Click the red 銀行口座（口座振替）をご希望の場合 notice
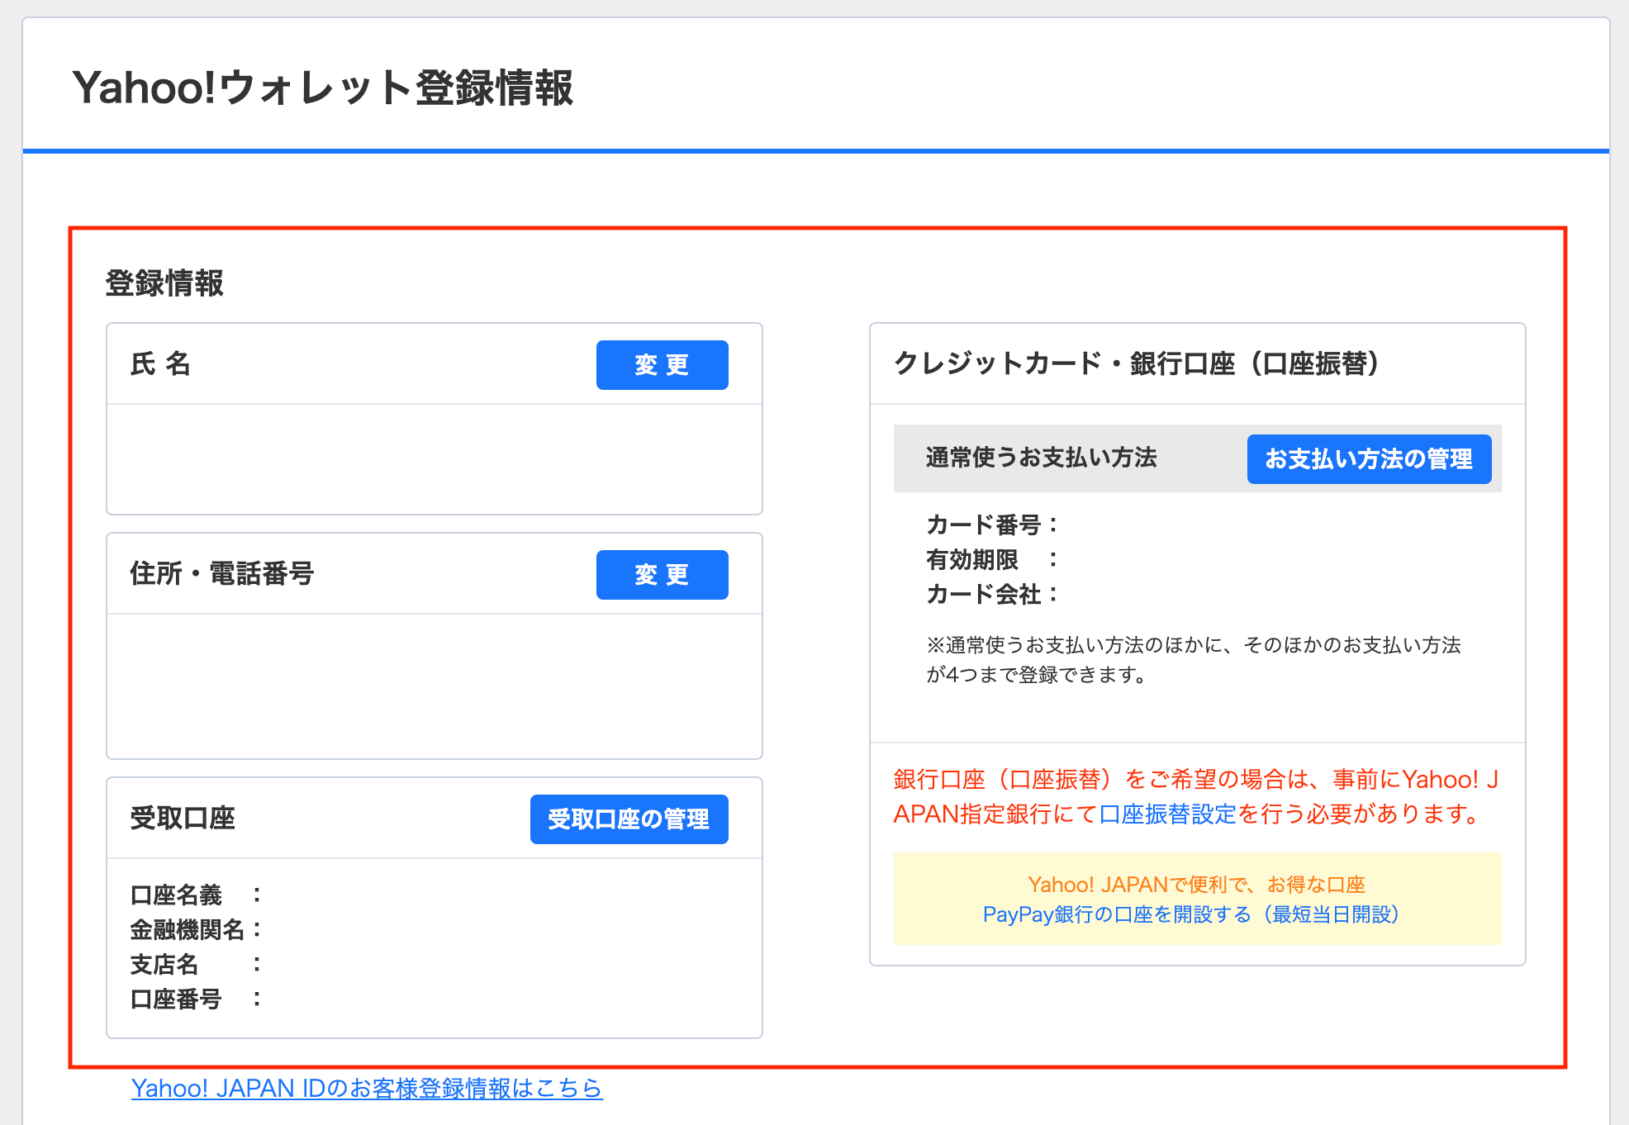Screen dimensions: 1629x1125 click(x=1196, y=797)
